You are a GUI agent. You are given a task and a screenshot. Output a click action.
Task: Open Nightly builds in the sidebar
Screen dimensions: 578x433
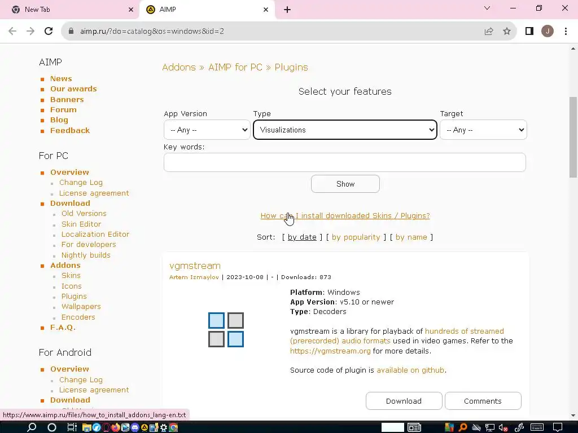tap(86, 255)
